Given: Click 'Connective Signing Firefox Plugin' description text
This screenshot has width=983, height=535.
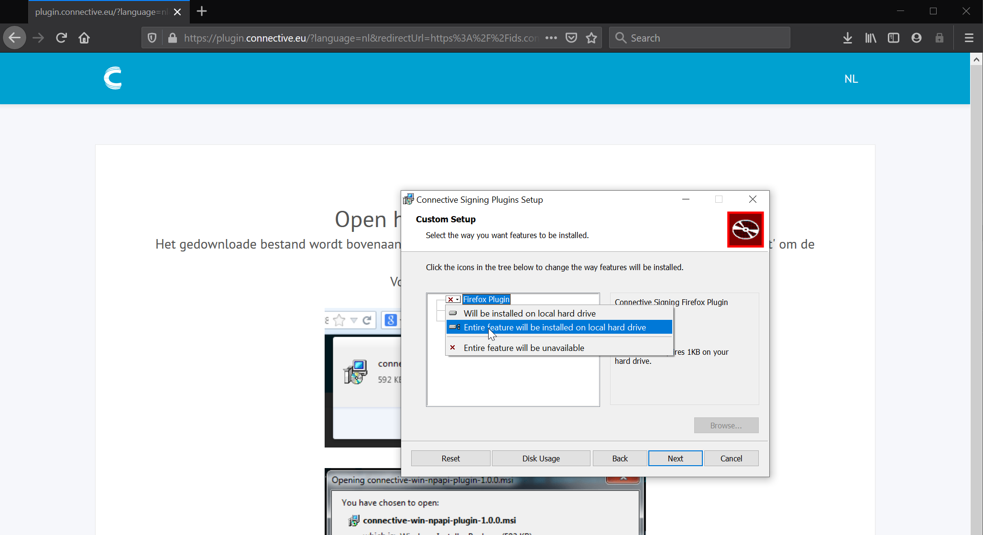Looking at the screenshot, I should 671,302.
